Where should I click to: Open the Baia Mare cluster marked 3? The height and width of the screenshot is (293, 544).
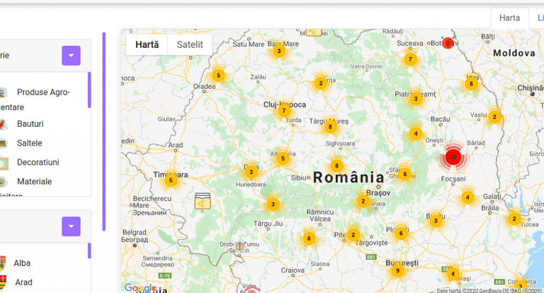click(279, 51)
